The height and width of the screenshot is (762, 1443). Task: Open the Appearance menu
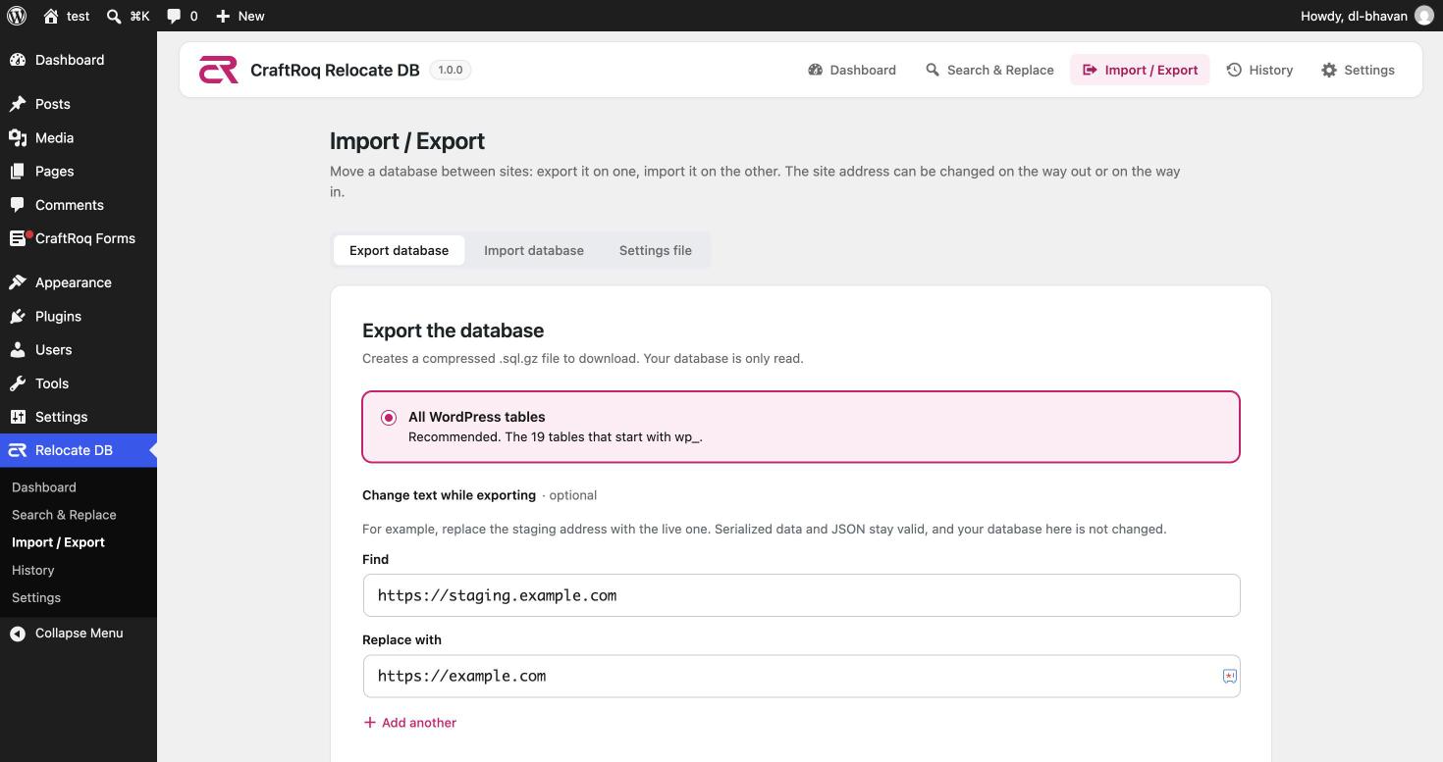(79, 282)
